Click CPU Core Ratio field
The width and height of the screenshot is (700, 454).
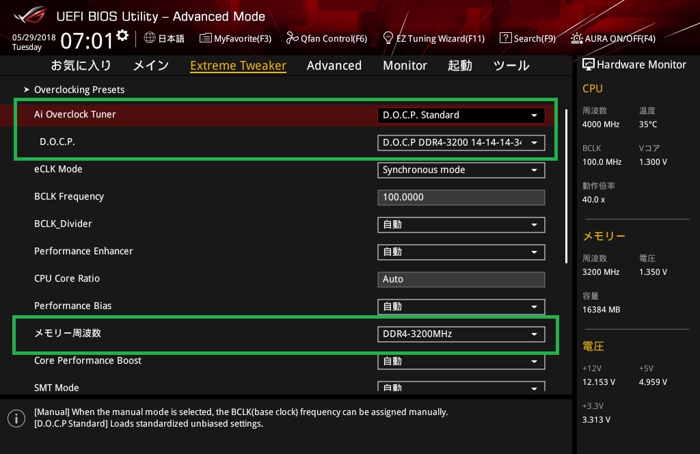[x=461, y=280]
